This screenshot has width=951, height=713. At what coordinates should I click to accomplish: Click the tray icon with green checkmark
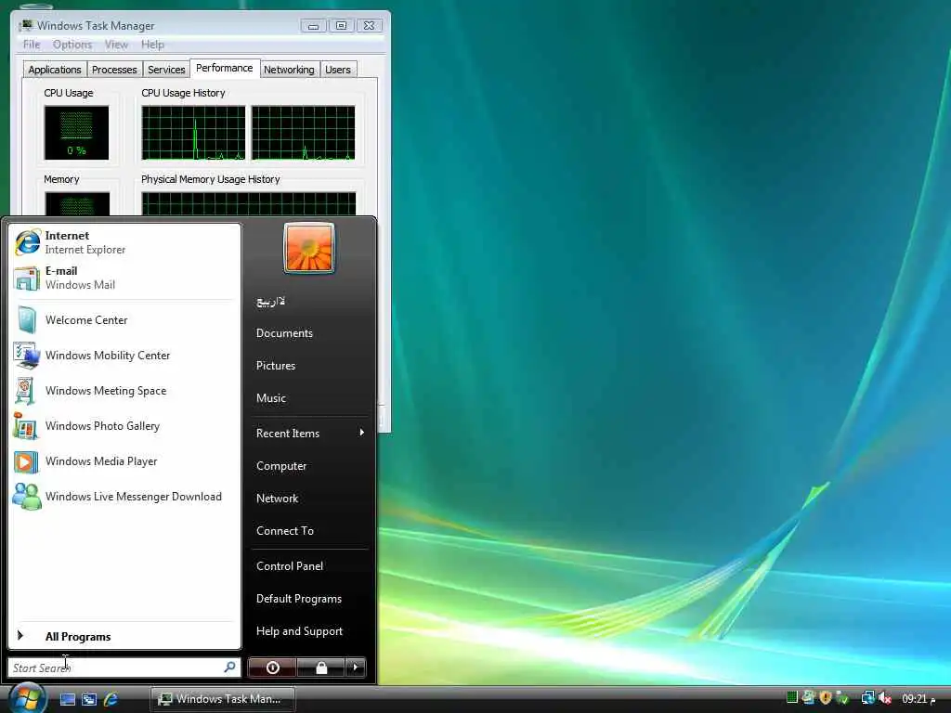(x=841, y=698)
